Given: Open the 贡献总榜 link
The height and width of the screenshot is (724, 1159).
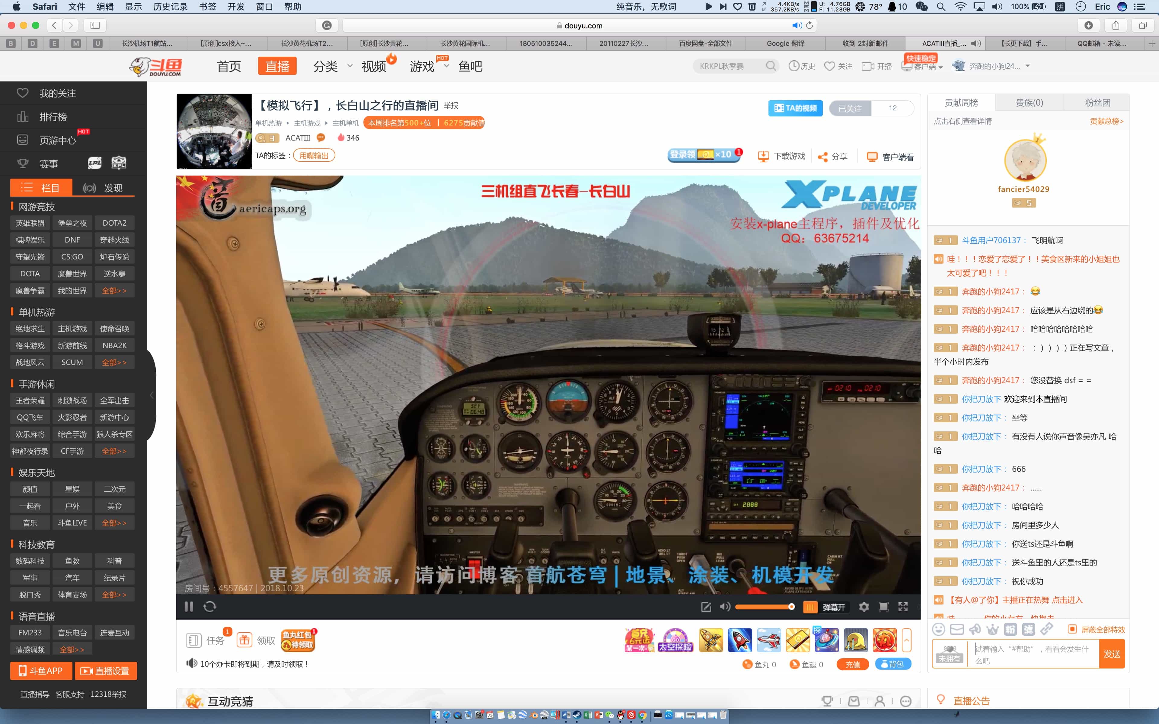Looking at the screenshot, I should [1106, 121].
